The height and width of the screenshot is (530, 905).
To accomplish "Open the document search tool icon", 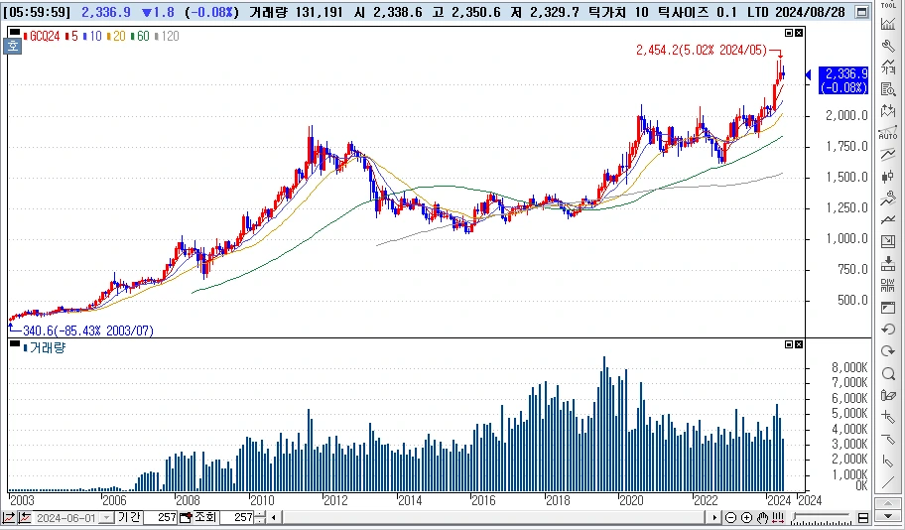I will click(x=888, y=89).
